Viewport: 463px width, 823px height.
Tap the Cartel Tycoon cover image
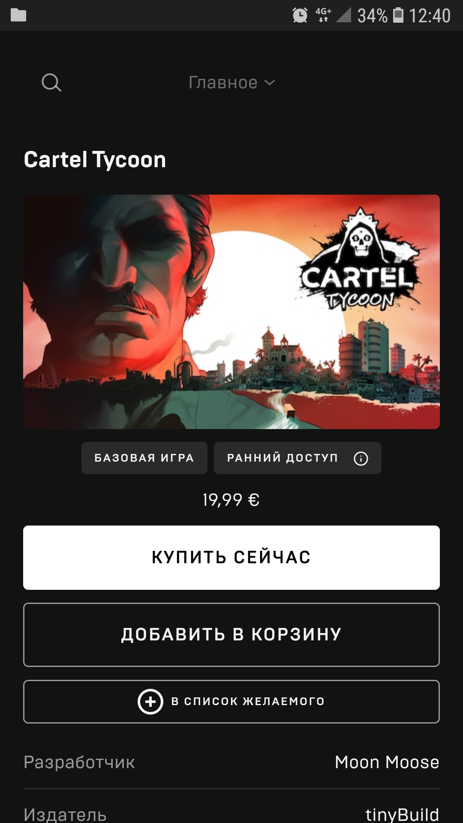click(231, 312)
